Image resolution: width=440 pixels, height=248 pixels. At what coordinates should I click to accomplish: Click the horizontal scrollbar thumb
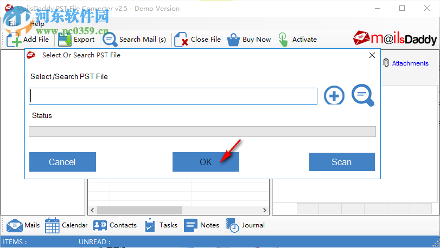click(x=139, y=210)
